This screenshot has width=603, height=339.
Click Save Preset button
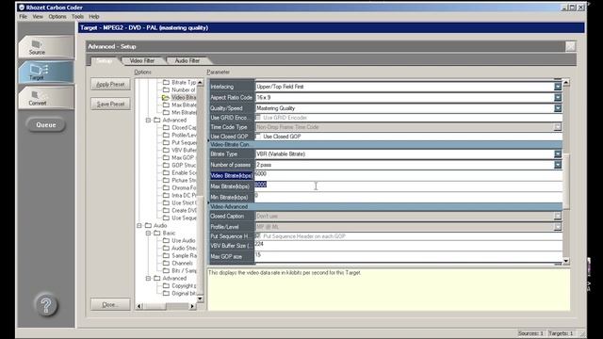pyautogui.click(x=110, y=104)
